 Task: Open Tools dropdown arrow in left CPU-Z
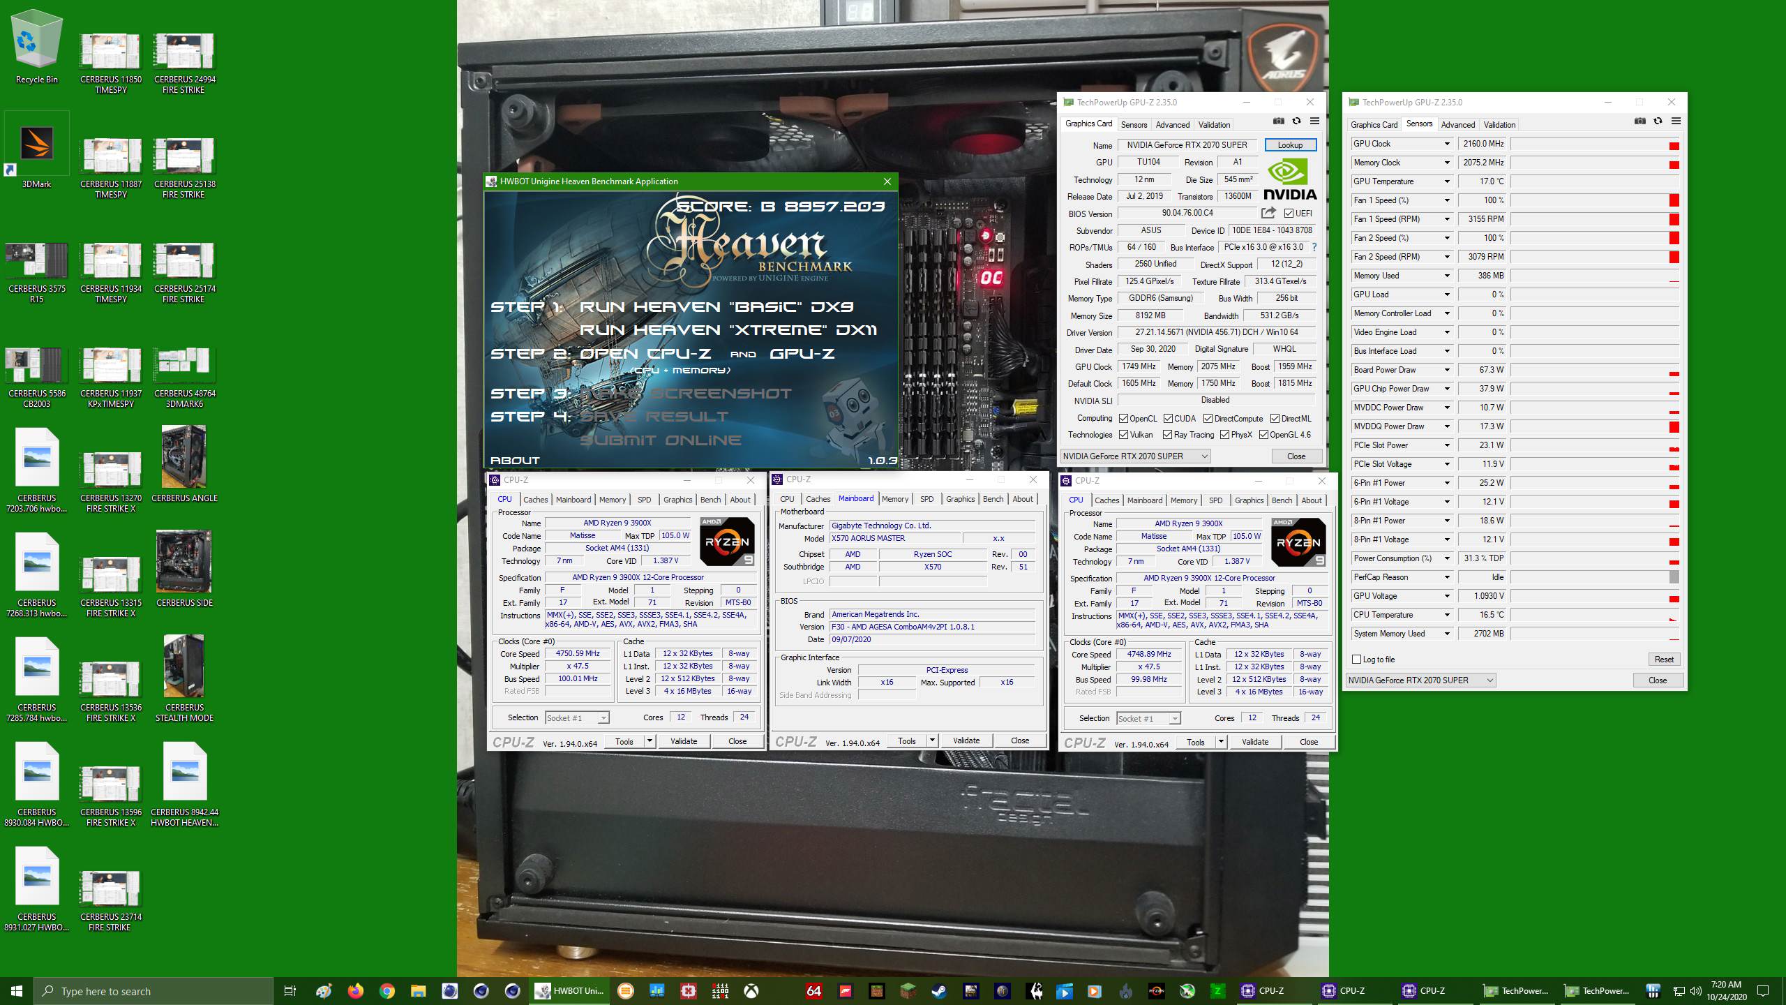pos(650,741)
